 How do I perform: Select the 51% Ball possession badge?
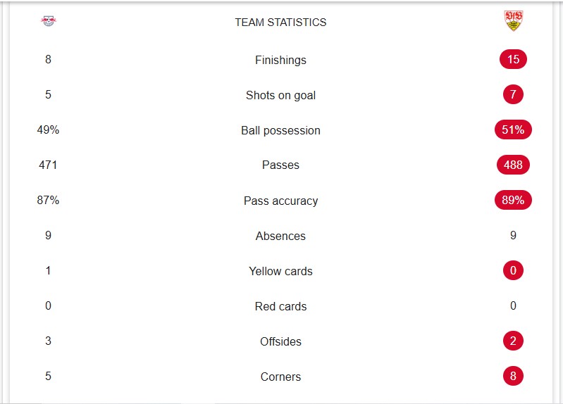[x=513, y=130]
